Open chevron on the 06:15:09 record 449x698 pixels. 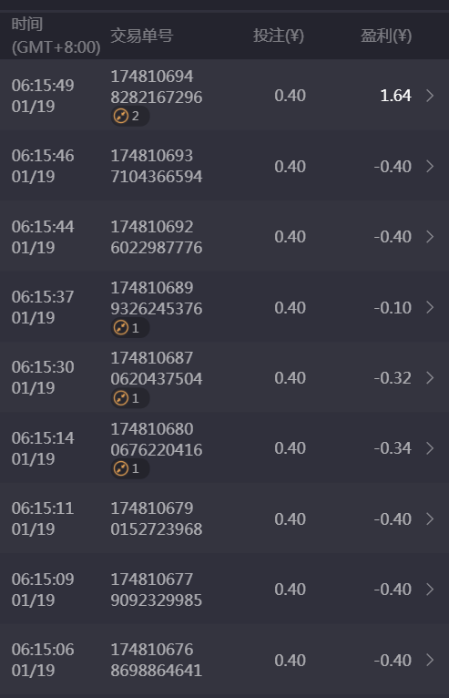(x=430, y=589)
